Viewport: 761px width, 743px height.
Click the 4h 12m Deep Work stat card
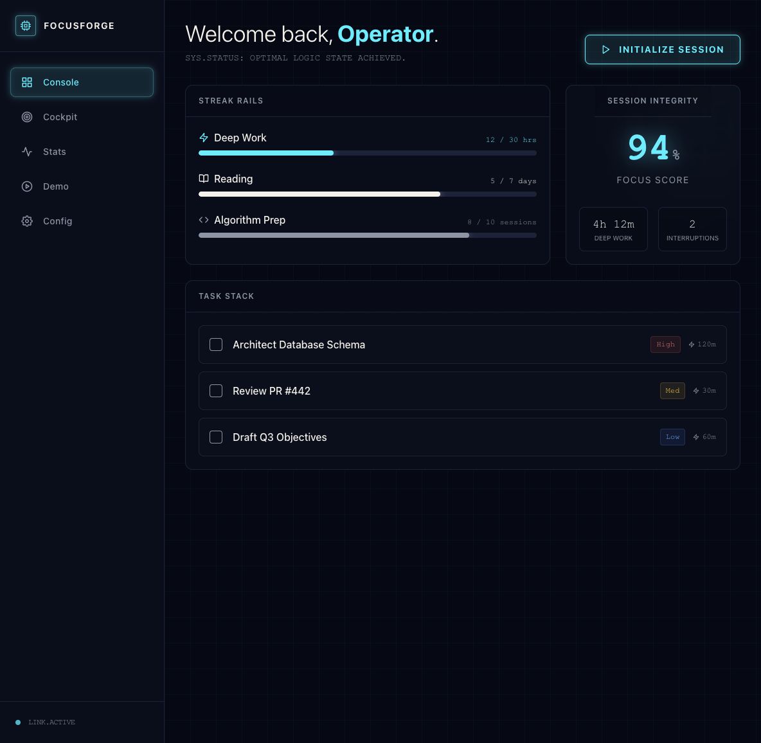click(x=613, y=229)
